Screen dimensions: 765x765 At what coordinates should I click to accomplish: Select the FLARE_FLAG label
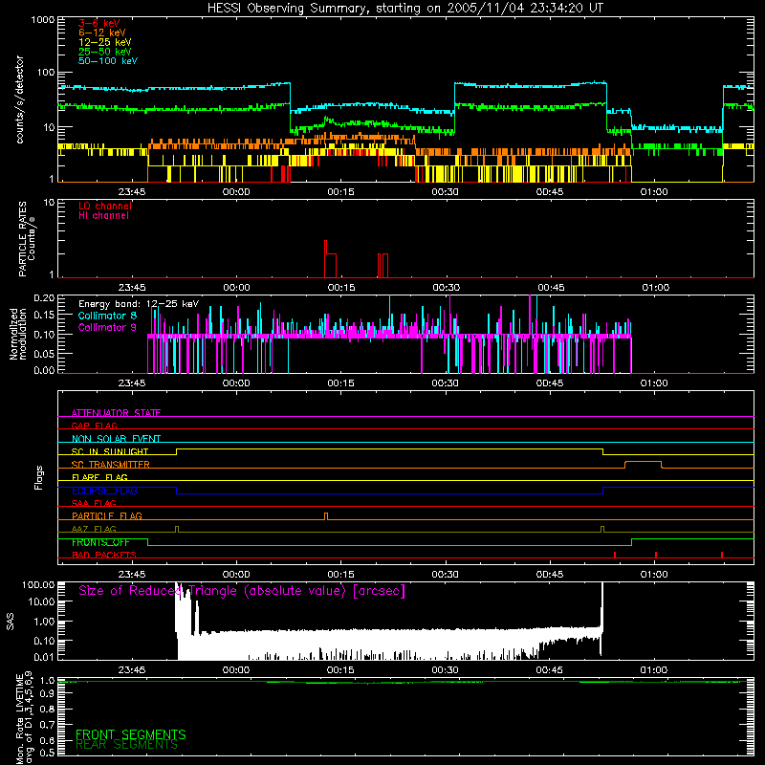[99, 477]
